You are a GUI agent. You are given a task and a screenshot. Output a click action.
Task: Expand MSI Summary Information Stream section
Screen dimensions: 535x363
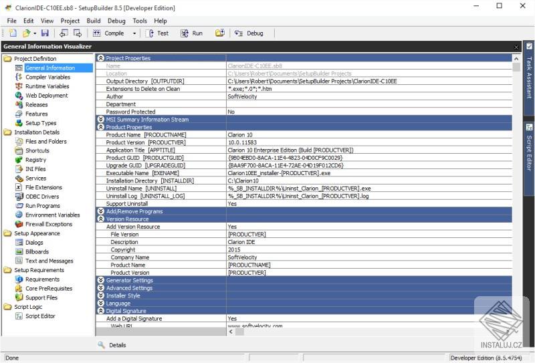(101, 120)
